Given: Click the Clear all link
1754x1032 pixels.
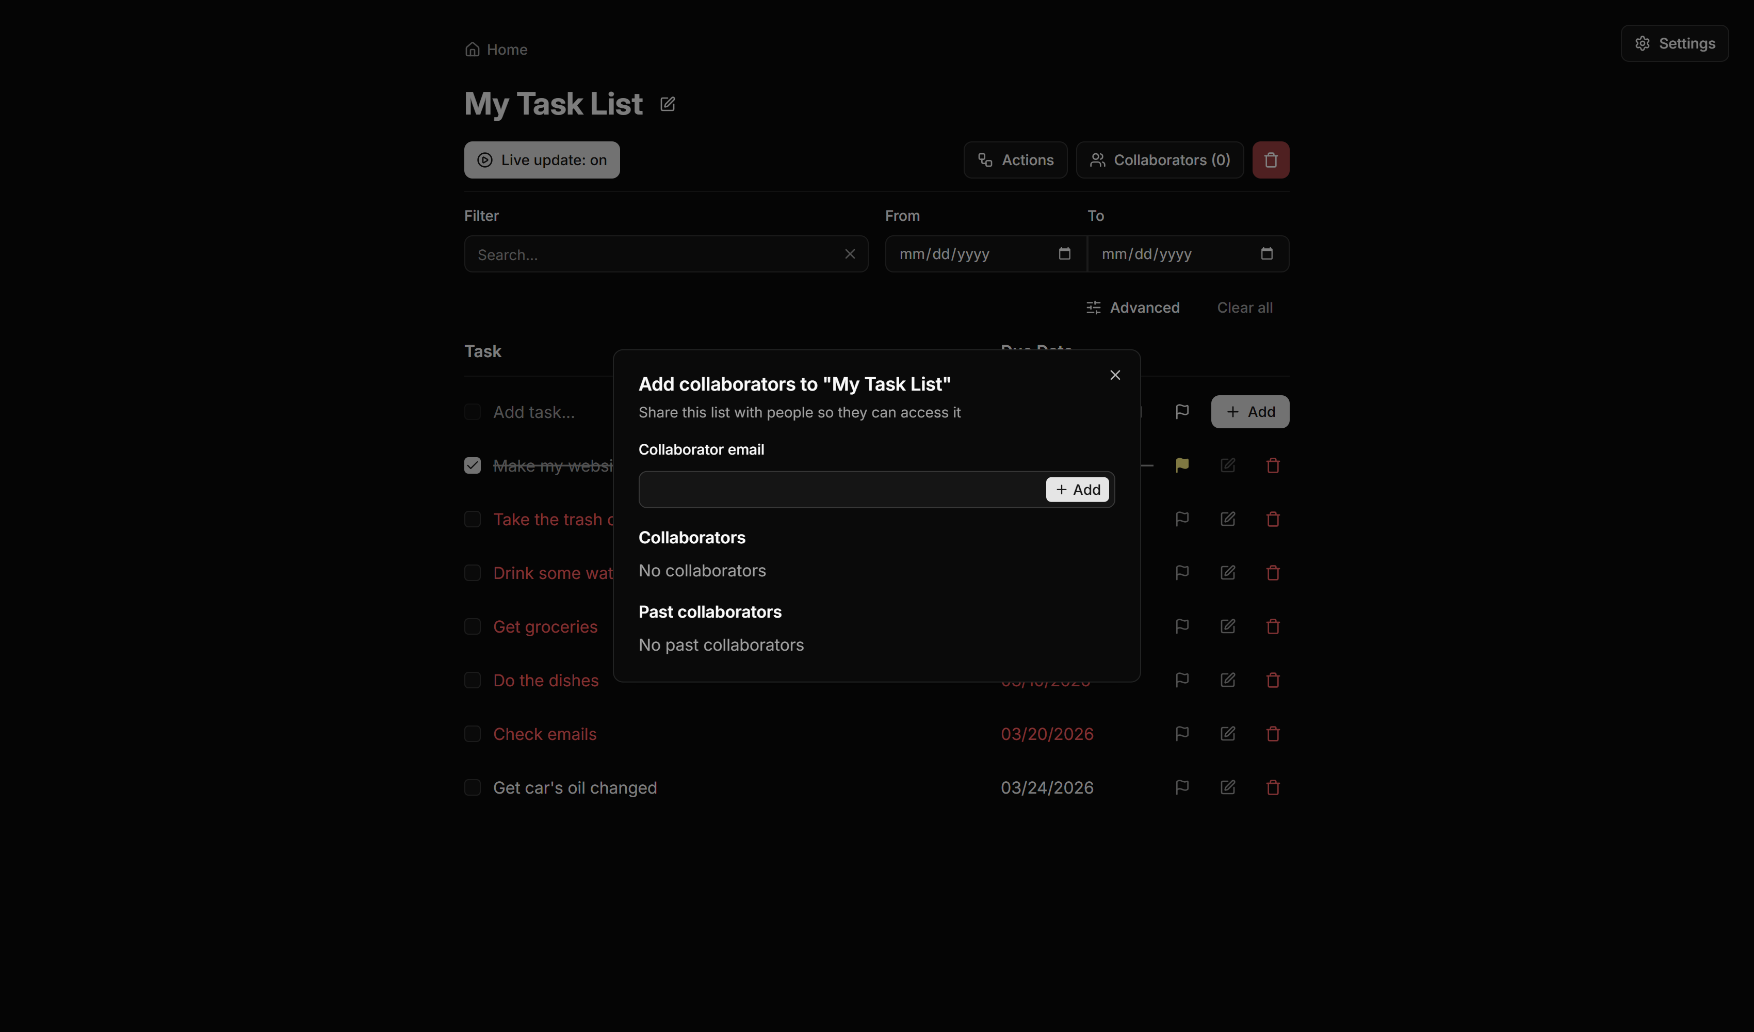Looking at the screenshot, I should (1244, 307).
